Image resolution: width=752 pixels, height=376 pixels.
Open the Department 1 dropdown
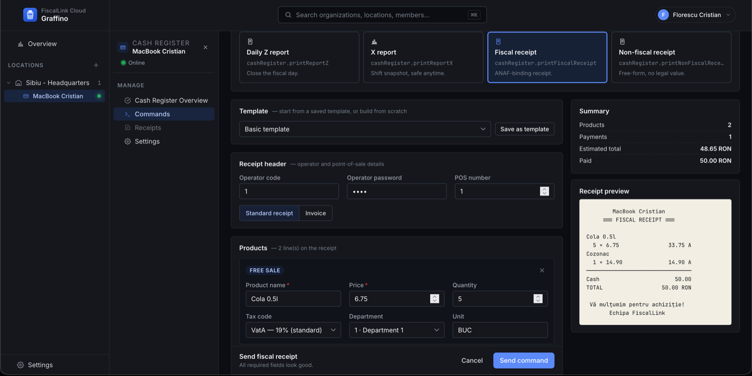tap(397, 330)
